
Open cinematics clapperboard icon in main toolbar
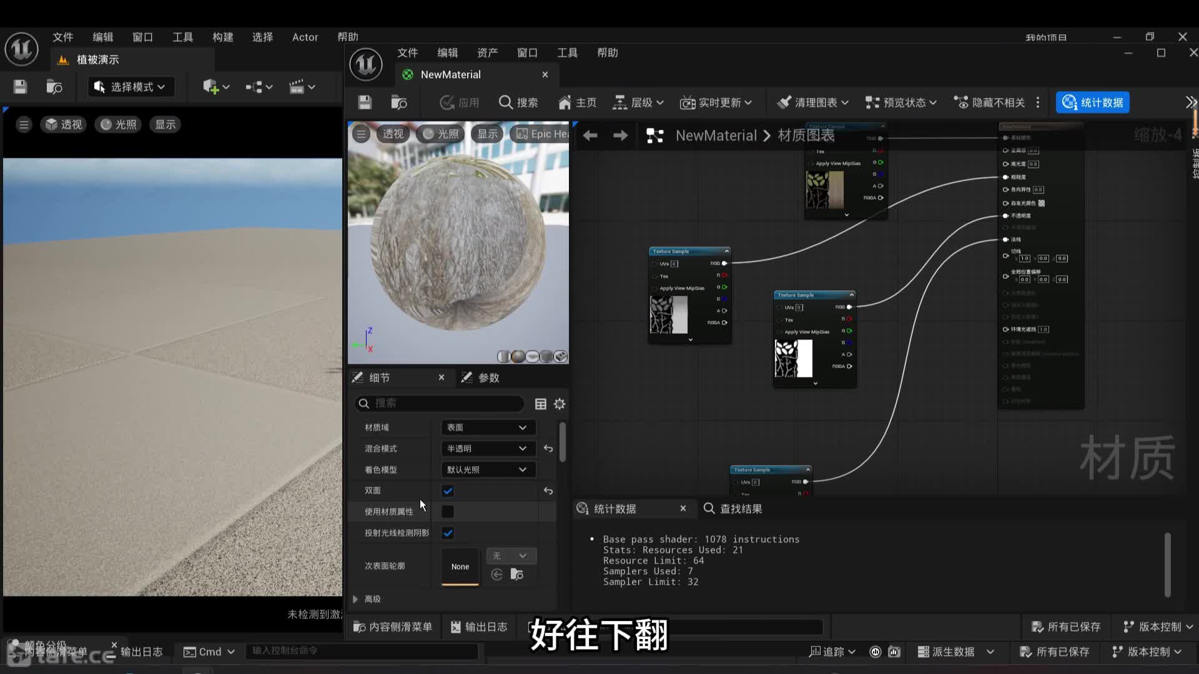click(302, 87)
